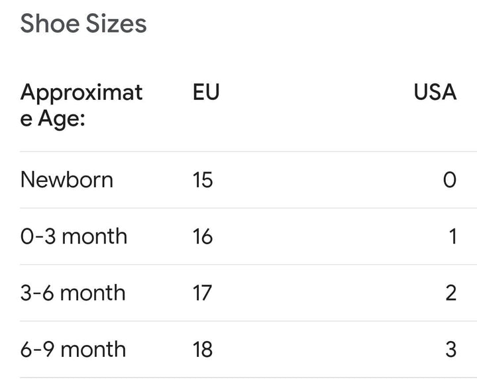Click the word 'Approximat' in header
The height and width of the screenshot is (386, 477).
point(81,92)
